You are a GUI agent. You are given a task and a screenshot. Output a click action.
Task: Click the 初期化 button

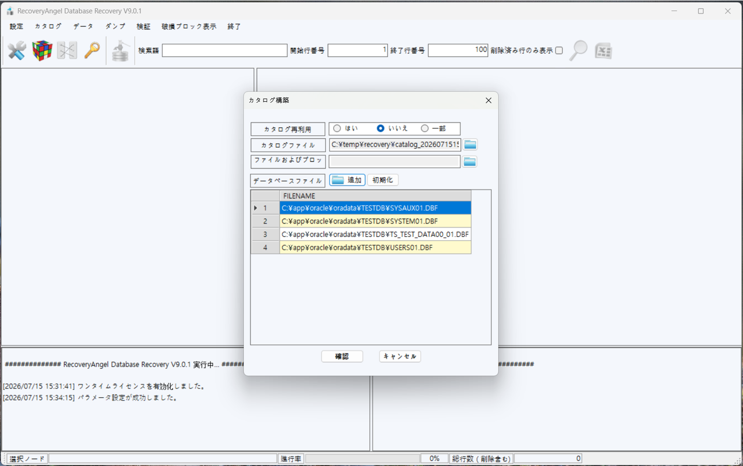(383, 180)
